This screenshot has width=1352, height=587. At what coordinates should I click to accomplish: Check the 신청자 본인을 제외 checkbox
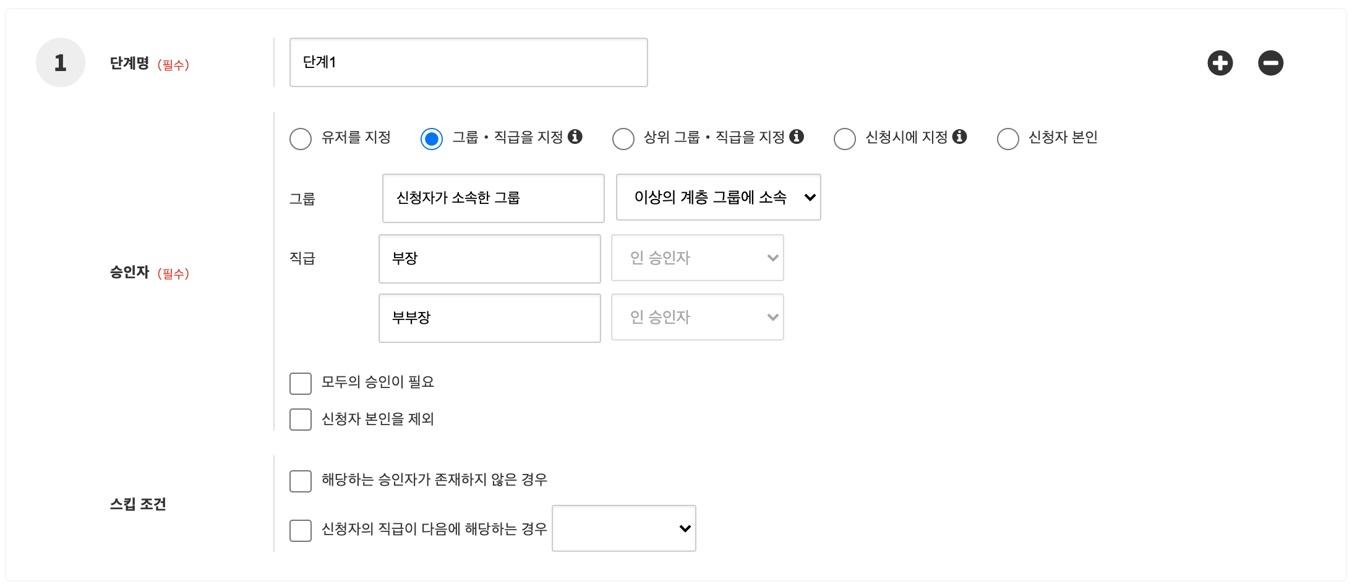click(x=301, y=419)
